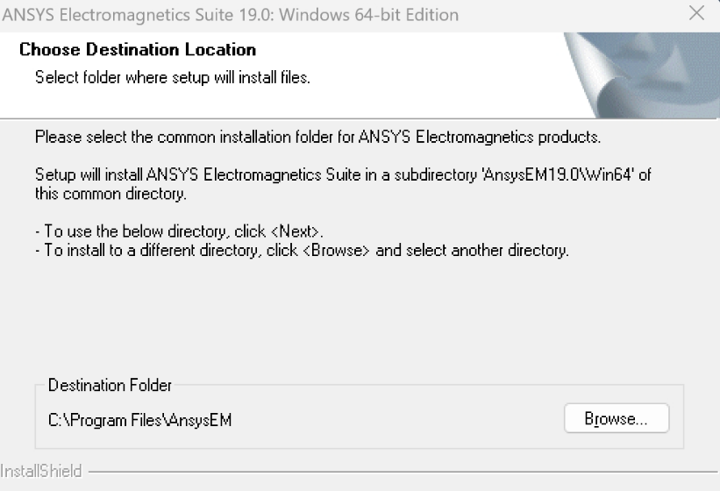This screenshot has height=491, width=720.
Task: Click the "this common directory." text line
Action: 110,193
